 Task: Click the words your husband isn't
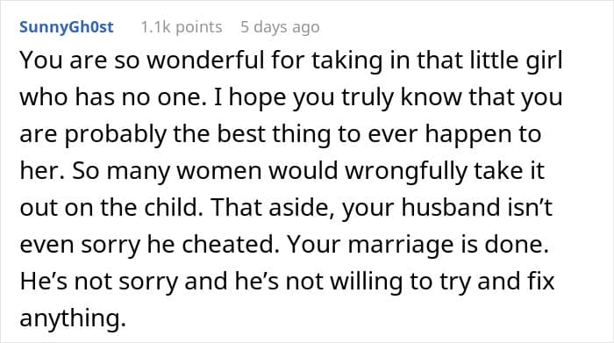[447, 208]
